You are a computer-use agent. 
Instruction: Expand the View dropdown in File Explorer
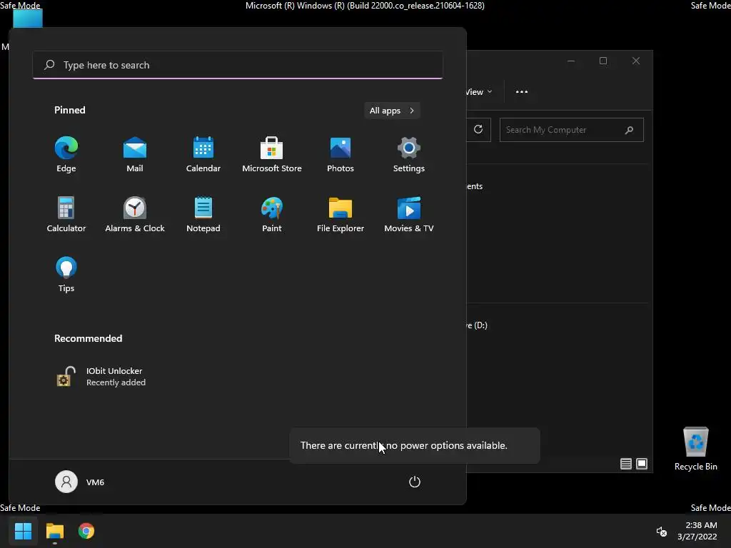coord(479,92)
